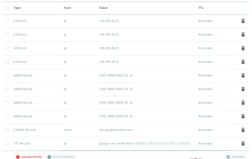Tick the TXT Record checkbox
This screenshot has height=159, width=252.
click(7, 143)
